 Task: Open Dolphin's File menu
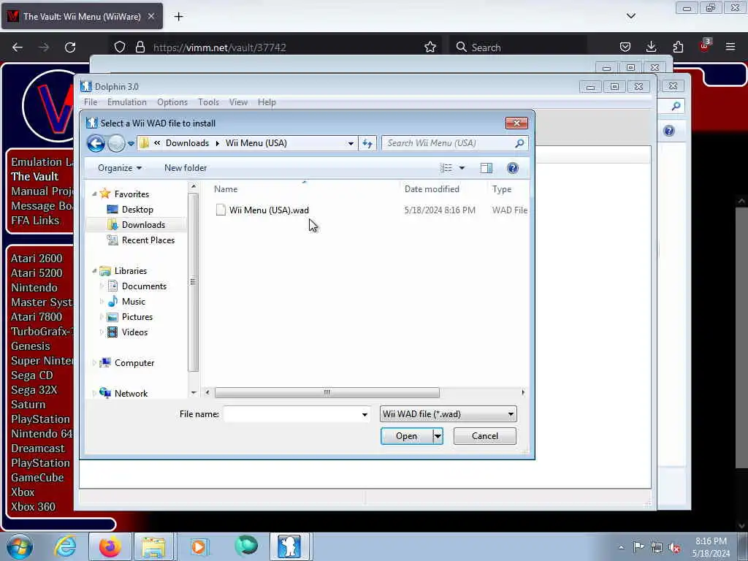[x=90, y=102]
